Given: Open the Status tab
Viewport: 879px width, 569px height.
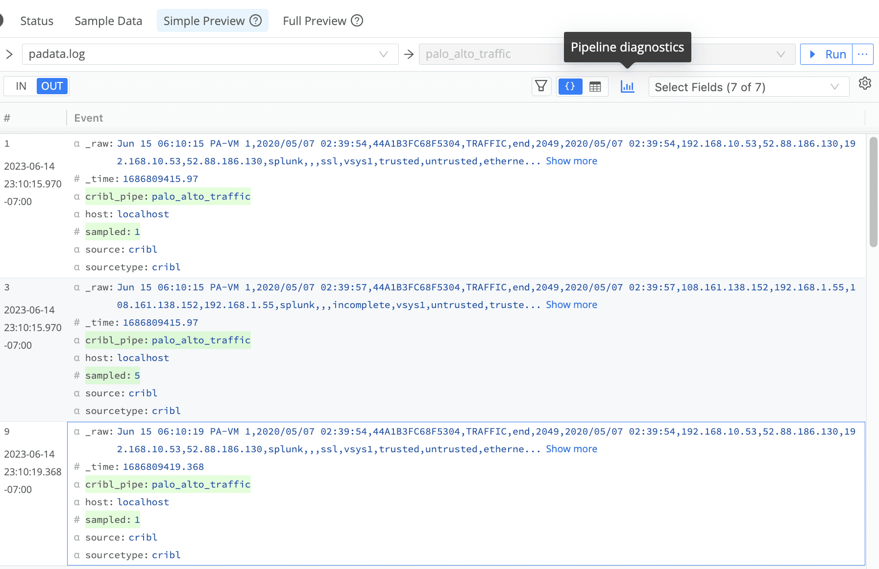Looking at the screenshot, I should coord(37,21).
